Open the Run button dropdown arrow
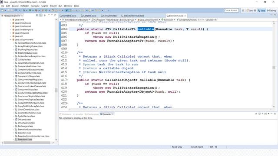Screen dimensions: 278x156 [33, 10]
